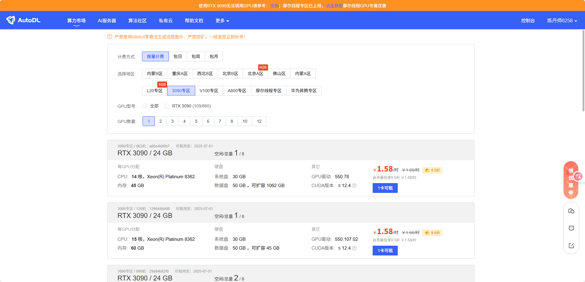Screen dimensions: 585x282
Task: Open the WeChat contact icon
Action: (x=571, y=211)
